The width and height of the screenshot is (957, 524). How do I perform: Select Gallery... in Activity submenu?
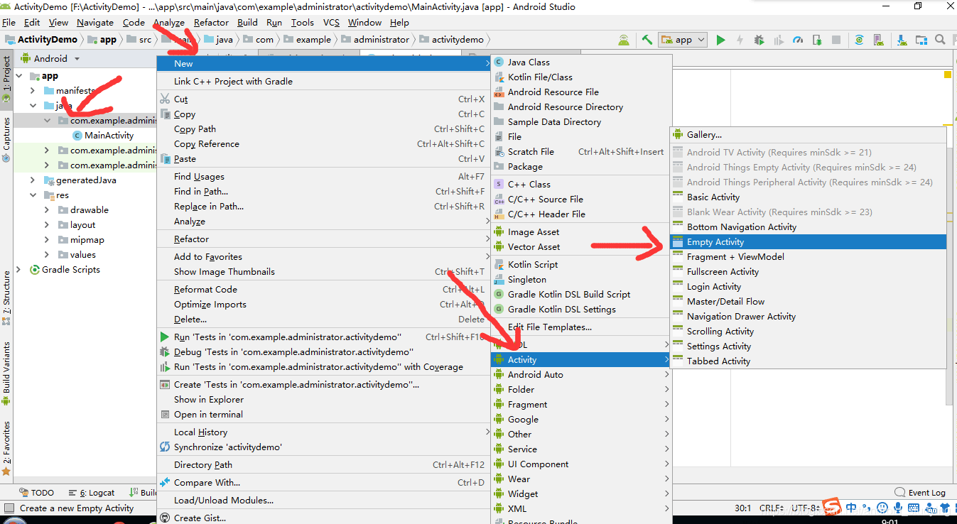click(808, 135)
